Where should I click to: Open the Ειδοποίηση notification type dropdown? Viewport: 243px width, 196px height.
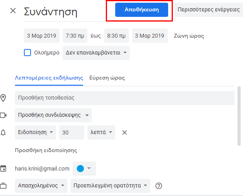coord(36,132)
